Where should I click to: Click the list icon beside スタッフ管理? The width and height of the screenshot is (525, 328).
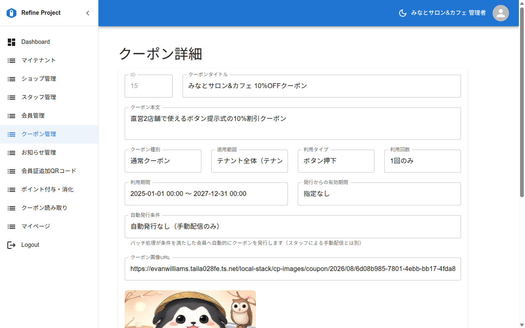point(11,97)
